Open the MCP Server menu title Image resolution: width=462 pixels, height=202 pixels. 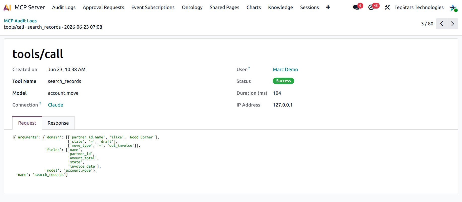(x=30, y=7)
